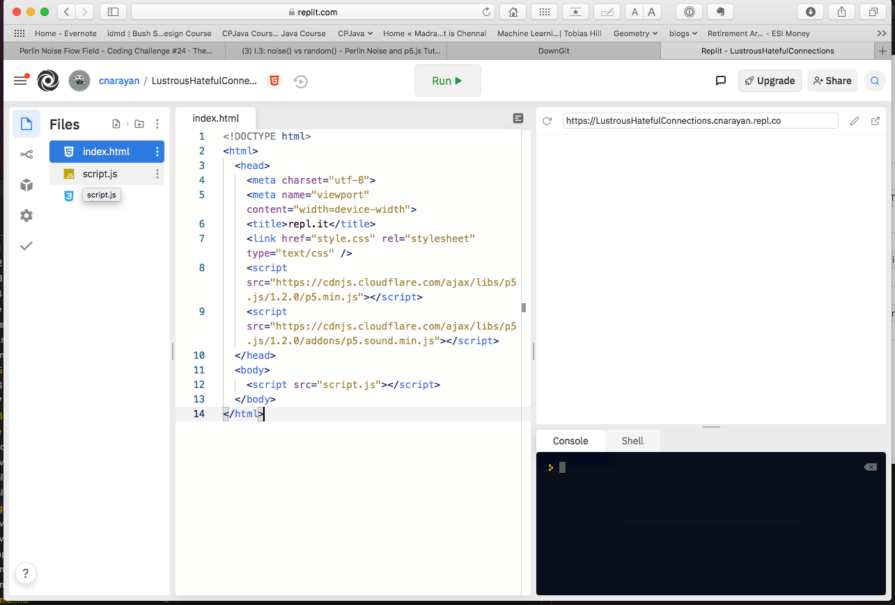This screenshot has height=605, width=895.
Task: Expand the blogs bookmarks folder
Action: pos(683,33)
